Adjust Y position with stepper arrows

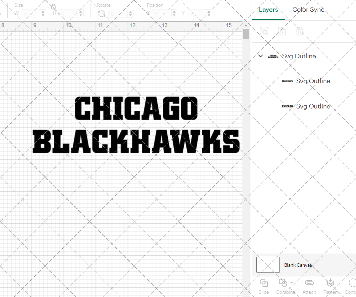coord(209,14)
